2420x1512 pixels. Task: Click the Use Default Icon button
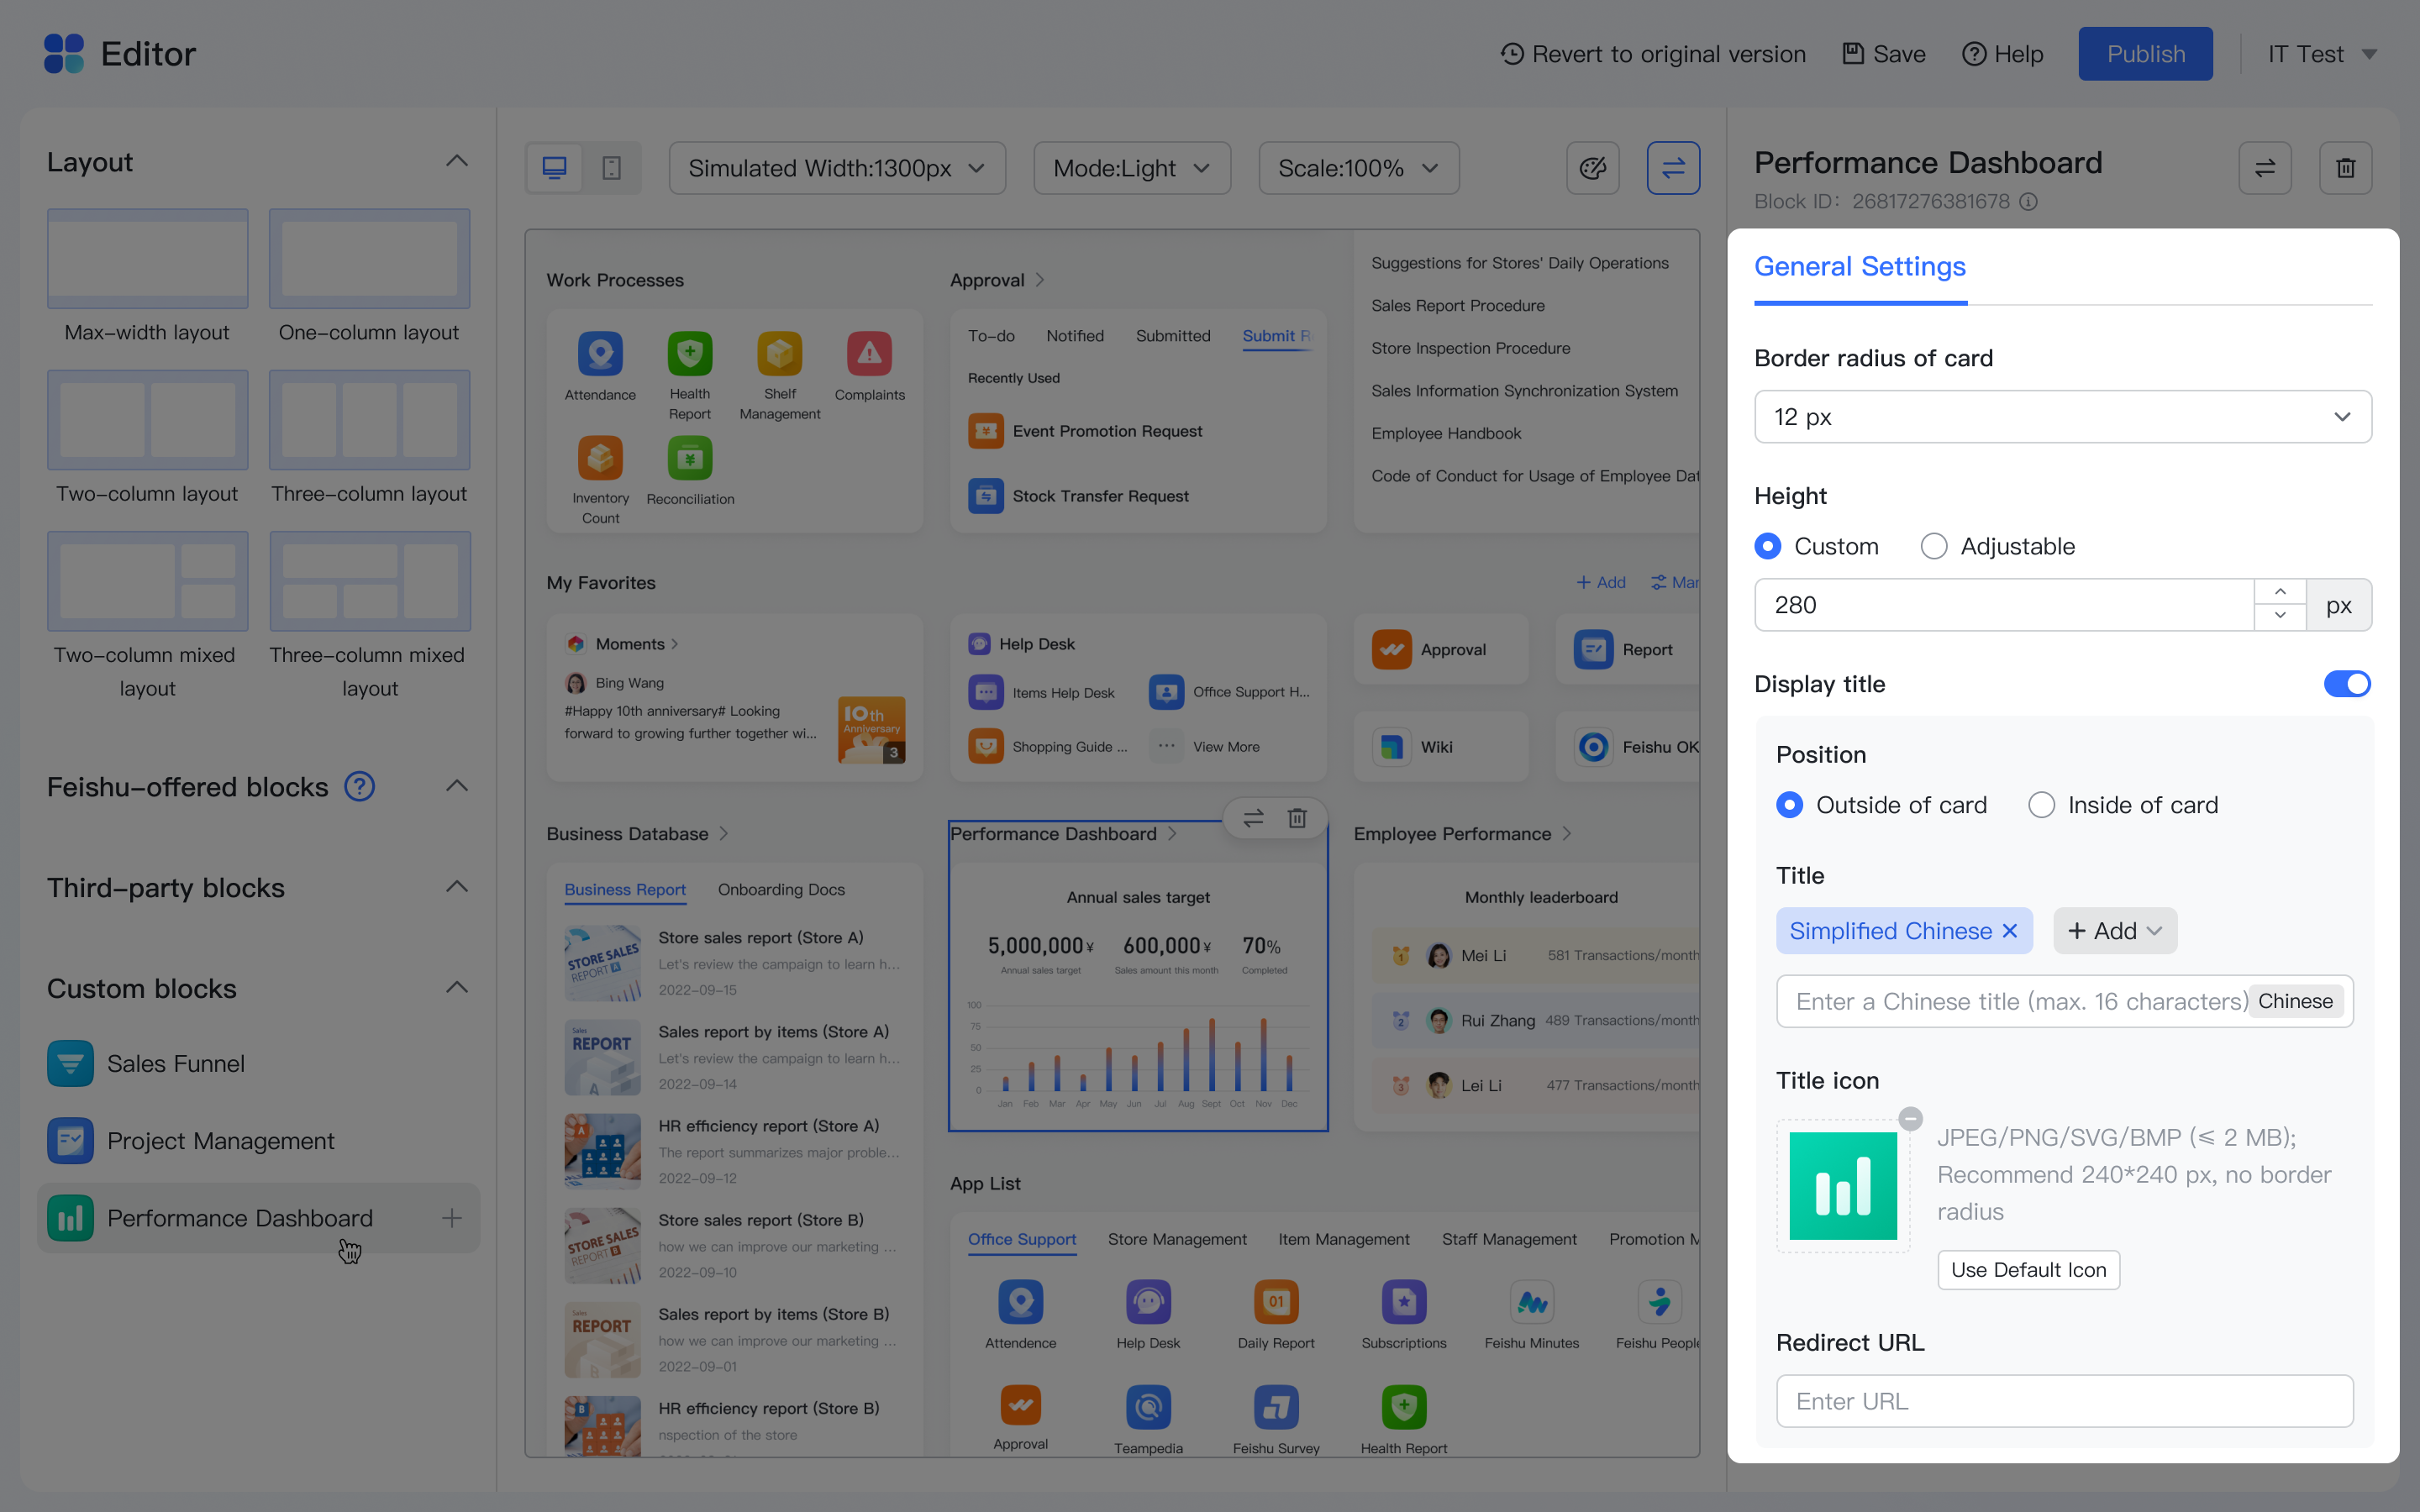coord(2028,1270)
